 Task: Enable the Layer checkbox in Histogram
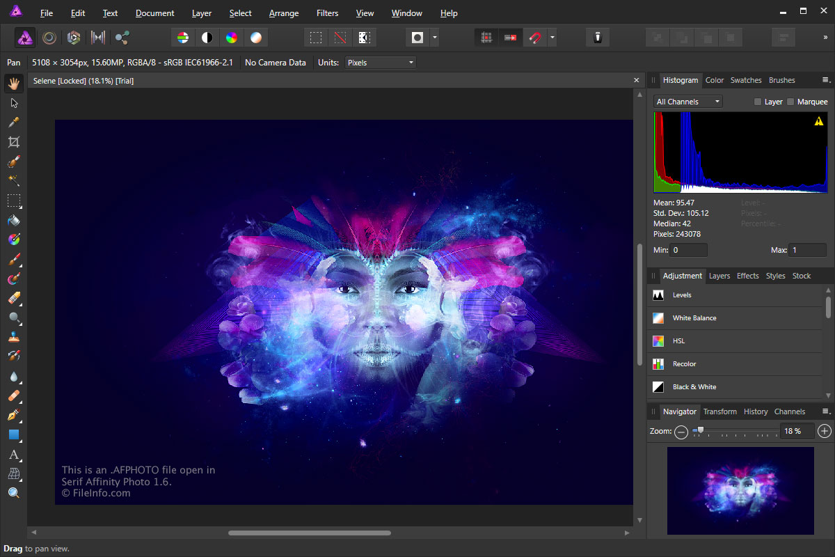click(x=758, y=102)
